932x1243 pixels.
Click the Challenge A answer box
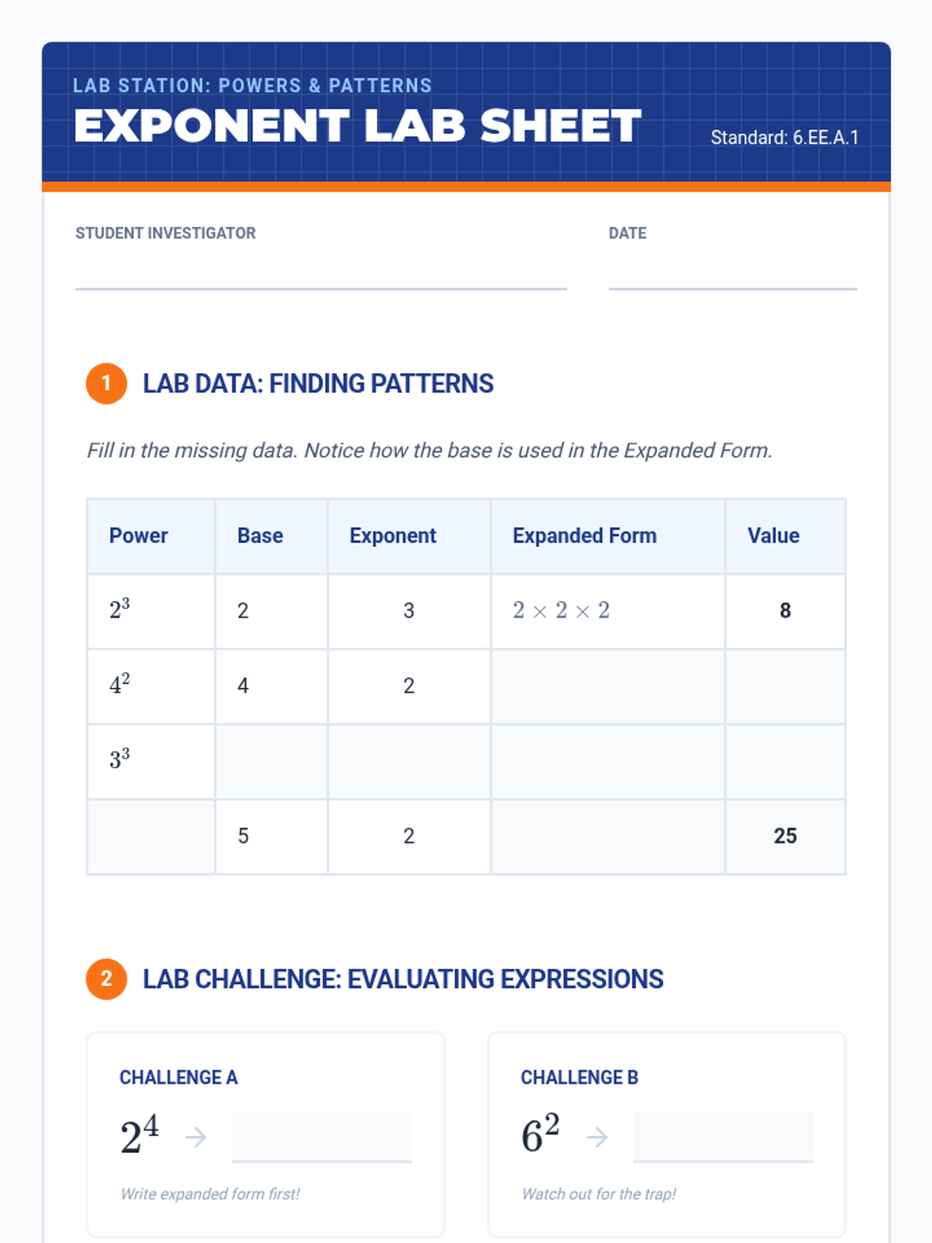pos(322,1137)
